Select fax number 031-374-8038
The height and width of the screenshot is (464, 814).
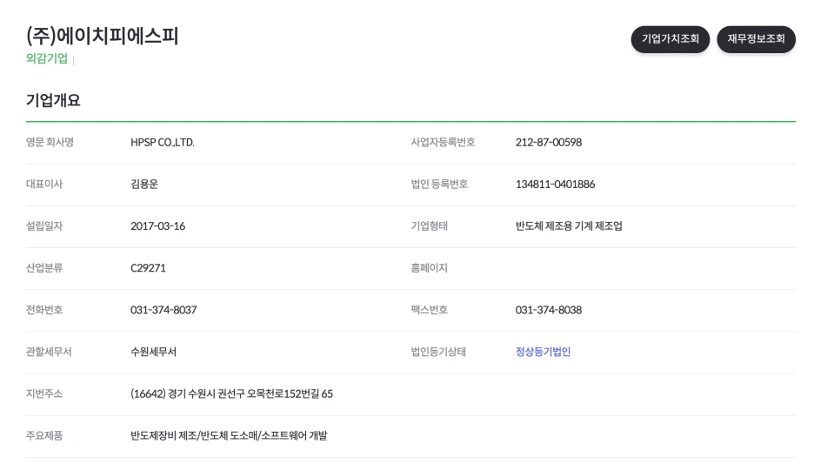coord(548,310)
